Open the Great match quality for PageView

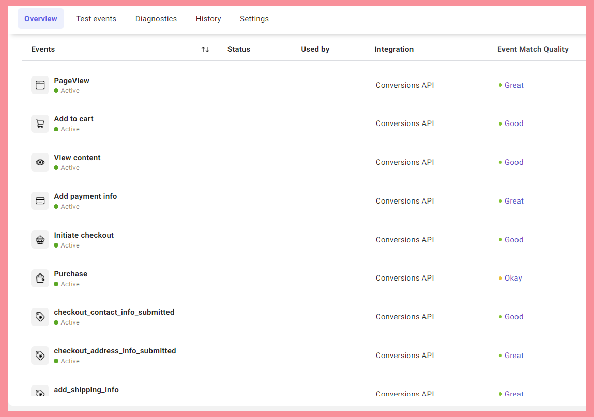514,85
